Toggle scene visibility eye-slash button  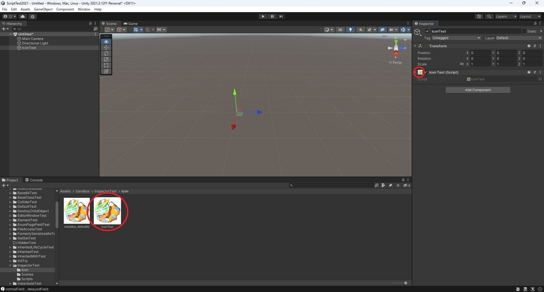point(382,30)
